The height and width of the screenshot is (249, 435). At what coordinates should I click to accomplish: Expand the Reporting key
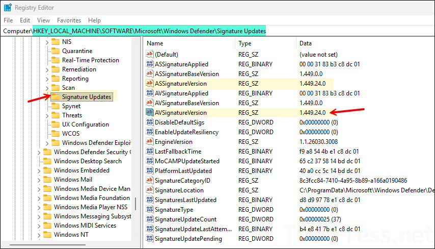pyautogui.click(x=47, y=79)
